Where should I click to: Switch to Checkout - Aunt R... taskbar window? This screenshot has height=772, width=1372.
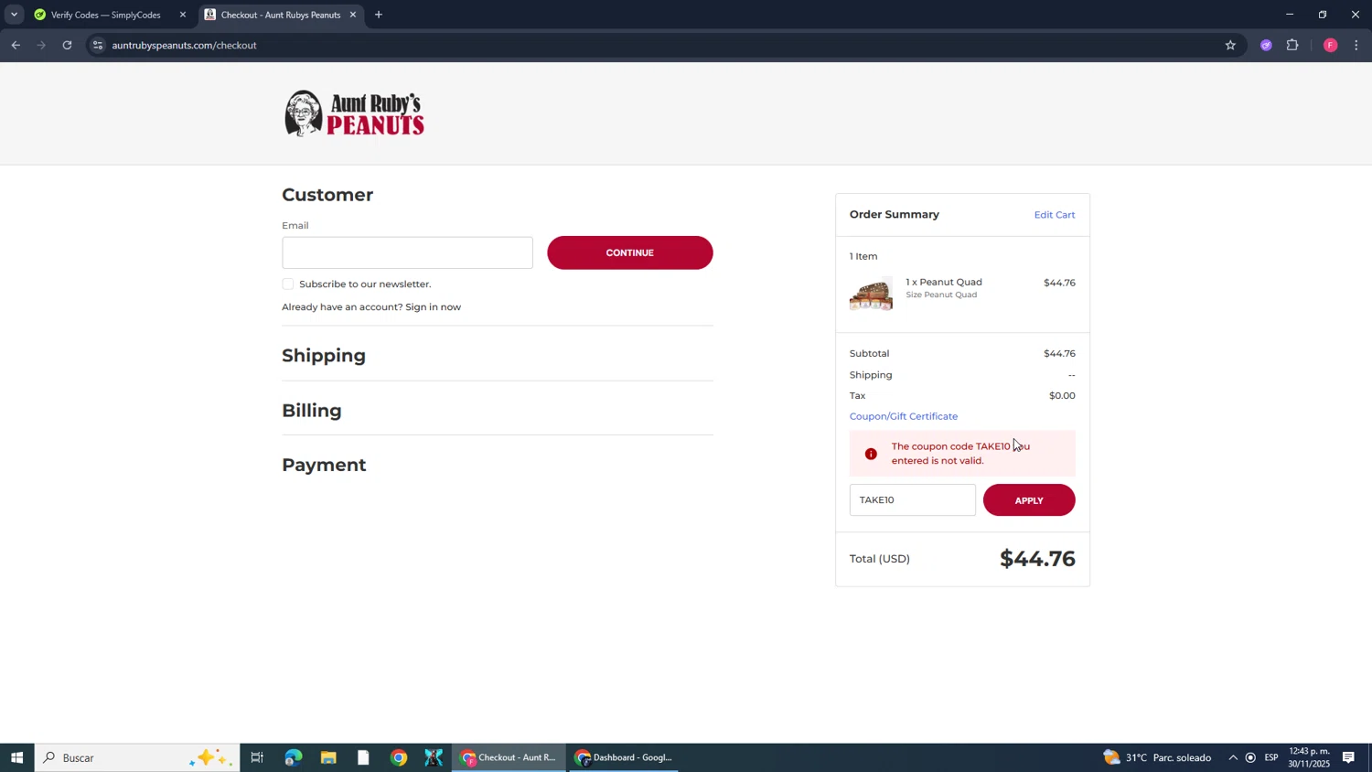[x=509, y=757]
